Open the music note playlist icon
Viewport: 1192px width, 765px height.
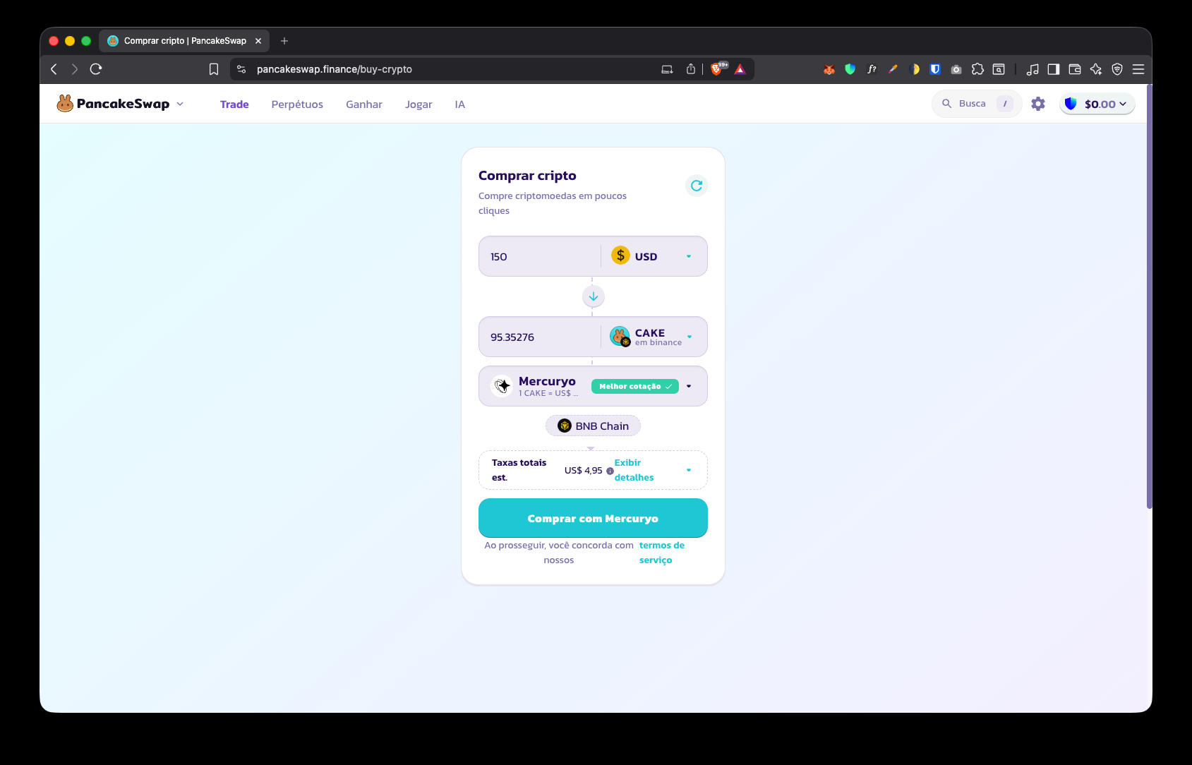coord(1033,69)
